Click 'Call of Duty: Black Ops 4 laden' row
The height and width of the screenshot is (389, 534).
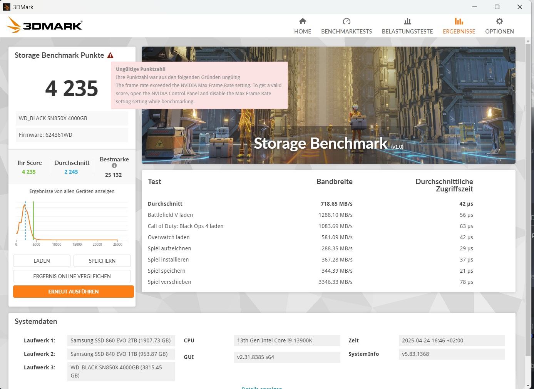(310, 226)
